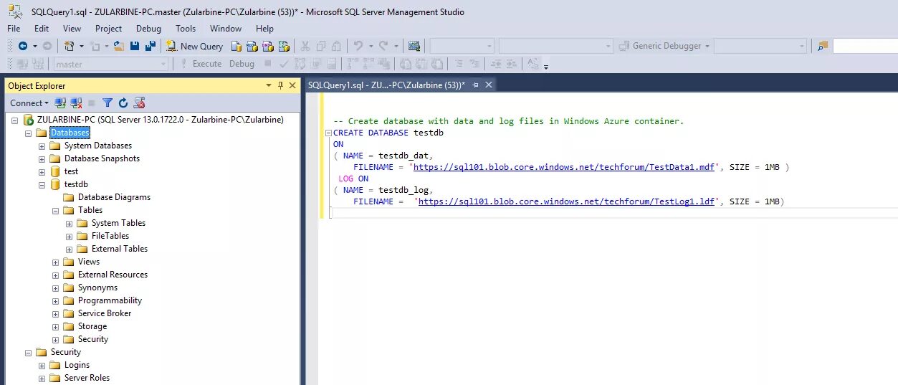
Task: Click the Connect Object Explorer icon
Action: [x=61, y=103]
